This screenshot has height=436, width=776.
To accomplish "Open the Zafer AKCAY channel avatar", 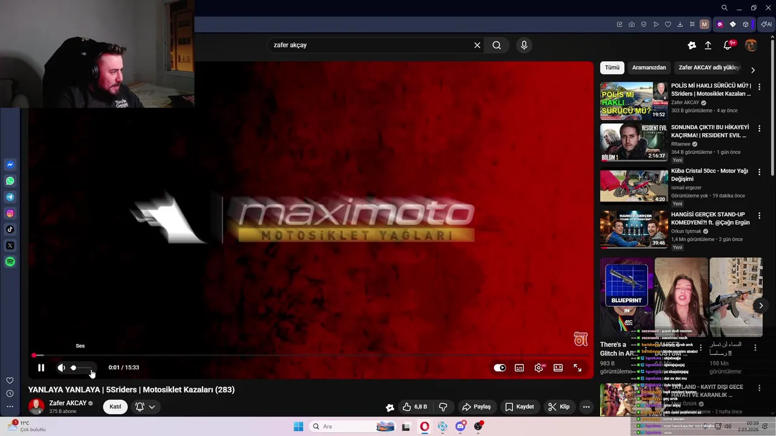I will tap(36, 406).
